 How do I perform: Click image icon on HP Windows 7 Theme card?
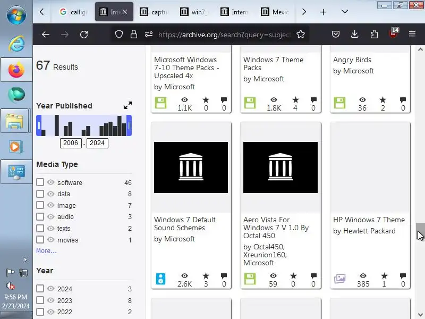pos(339,279)
